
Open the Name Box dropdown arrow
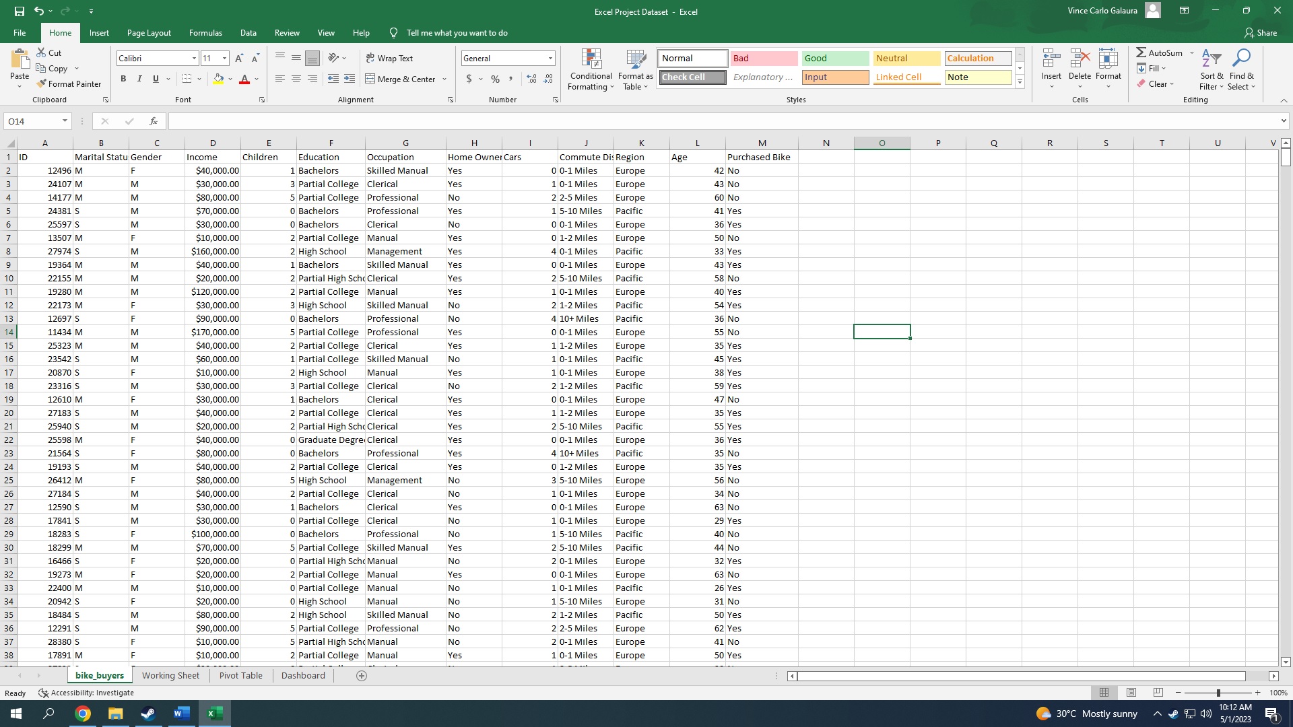(65, 121)
